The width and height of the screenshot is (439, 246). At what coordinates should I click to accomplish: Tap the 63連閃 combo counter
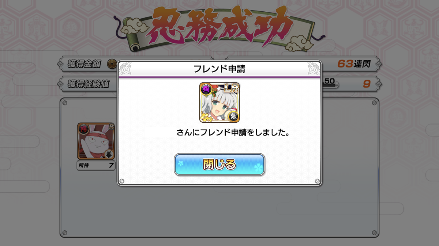coord(353,64)
